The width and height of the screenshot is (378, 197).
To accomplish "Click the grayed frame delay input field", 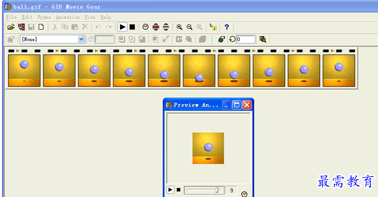I will coord(104,39).
